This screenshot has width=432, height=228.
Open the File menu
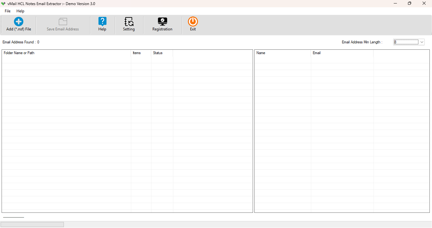click(x=8, y=11)
